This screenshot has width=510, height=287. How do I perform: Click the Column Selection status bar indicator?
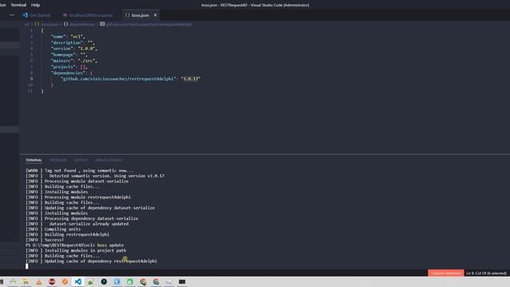click(x=445, y=273)
